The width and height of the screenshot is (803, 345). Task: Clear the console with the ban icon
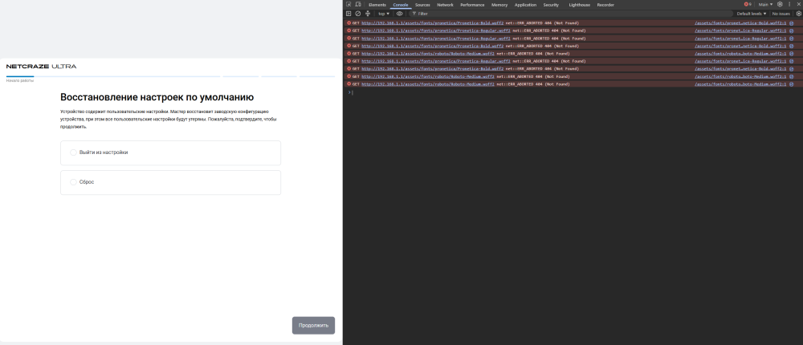coord(358,14)
